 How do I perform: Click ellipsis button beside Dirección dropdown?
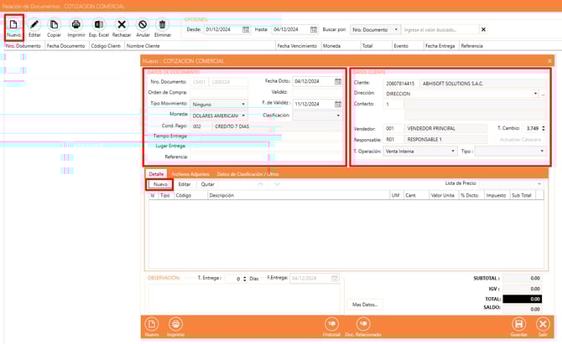pos(543,94)
